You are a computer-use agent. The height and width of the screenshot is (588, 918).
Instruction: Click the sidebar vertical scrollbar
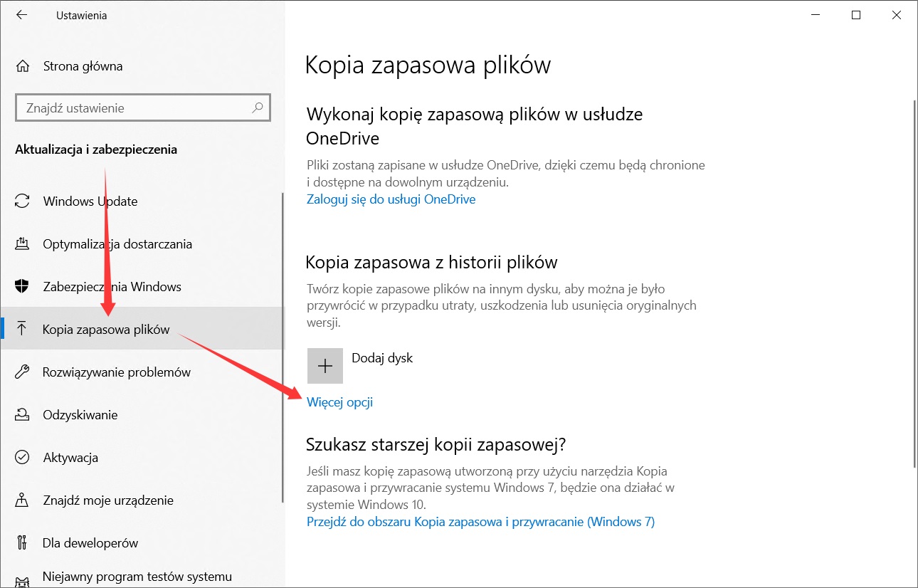coord(283,349)
